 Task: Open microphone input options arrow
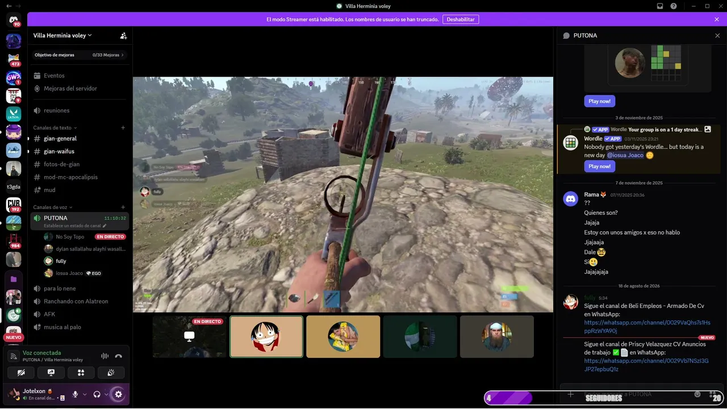click(x=85, y=394)
